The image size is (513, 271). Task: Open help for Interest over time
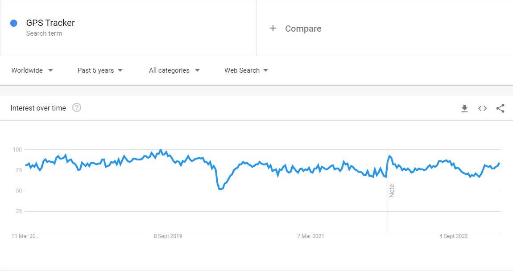(x=77, y=108)
